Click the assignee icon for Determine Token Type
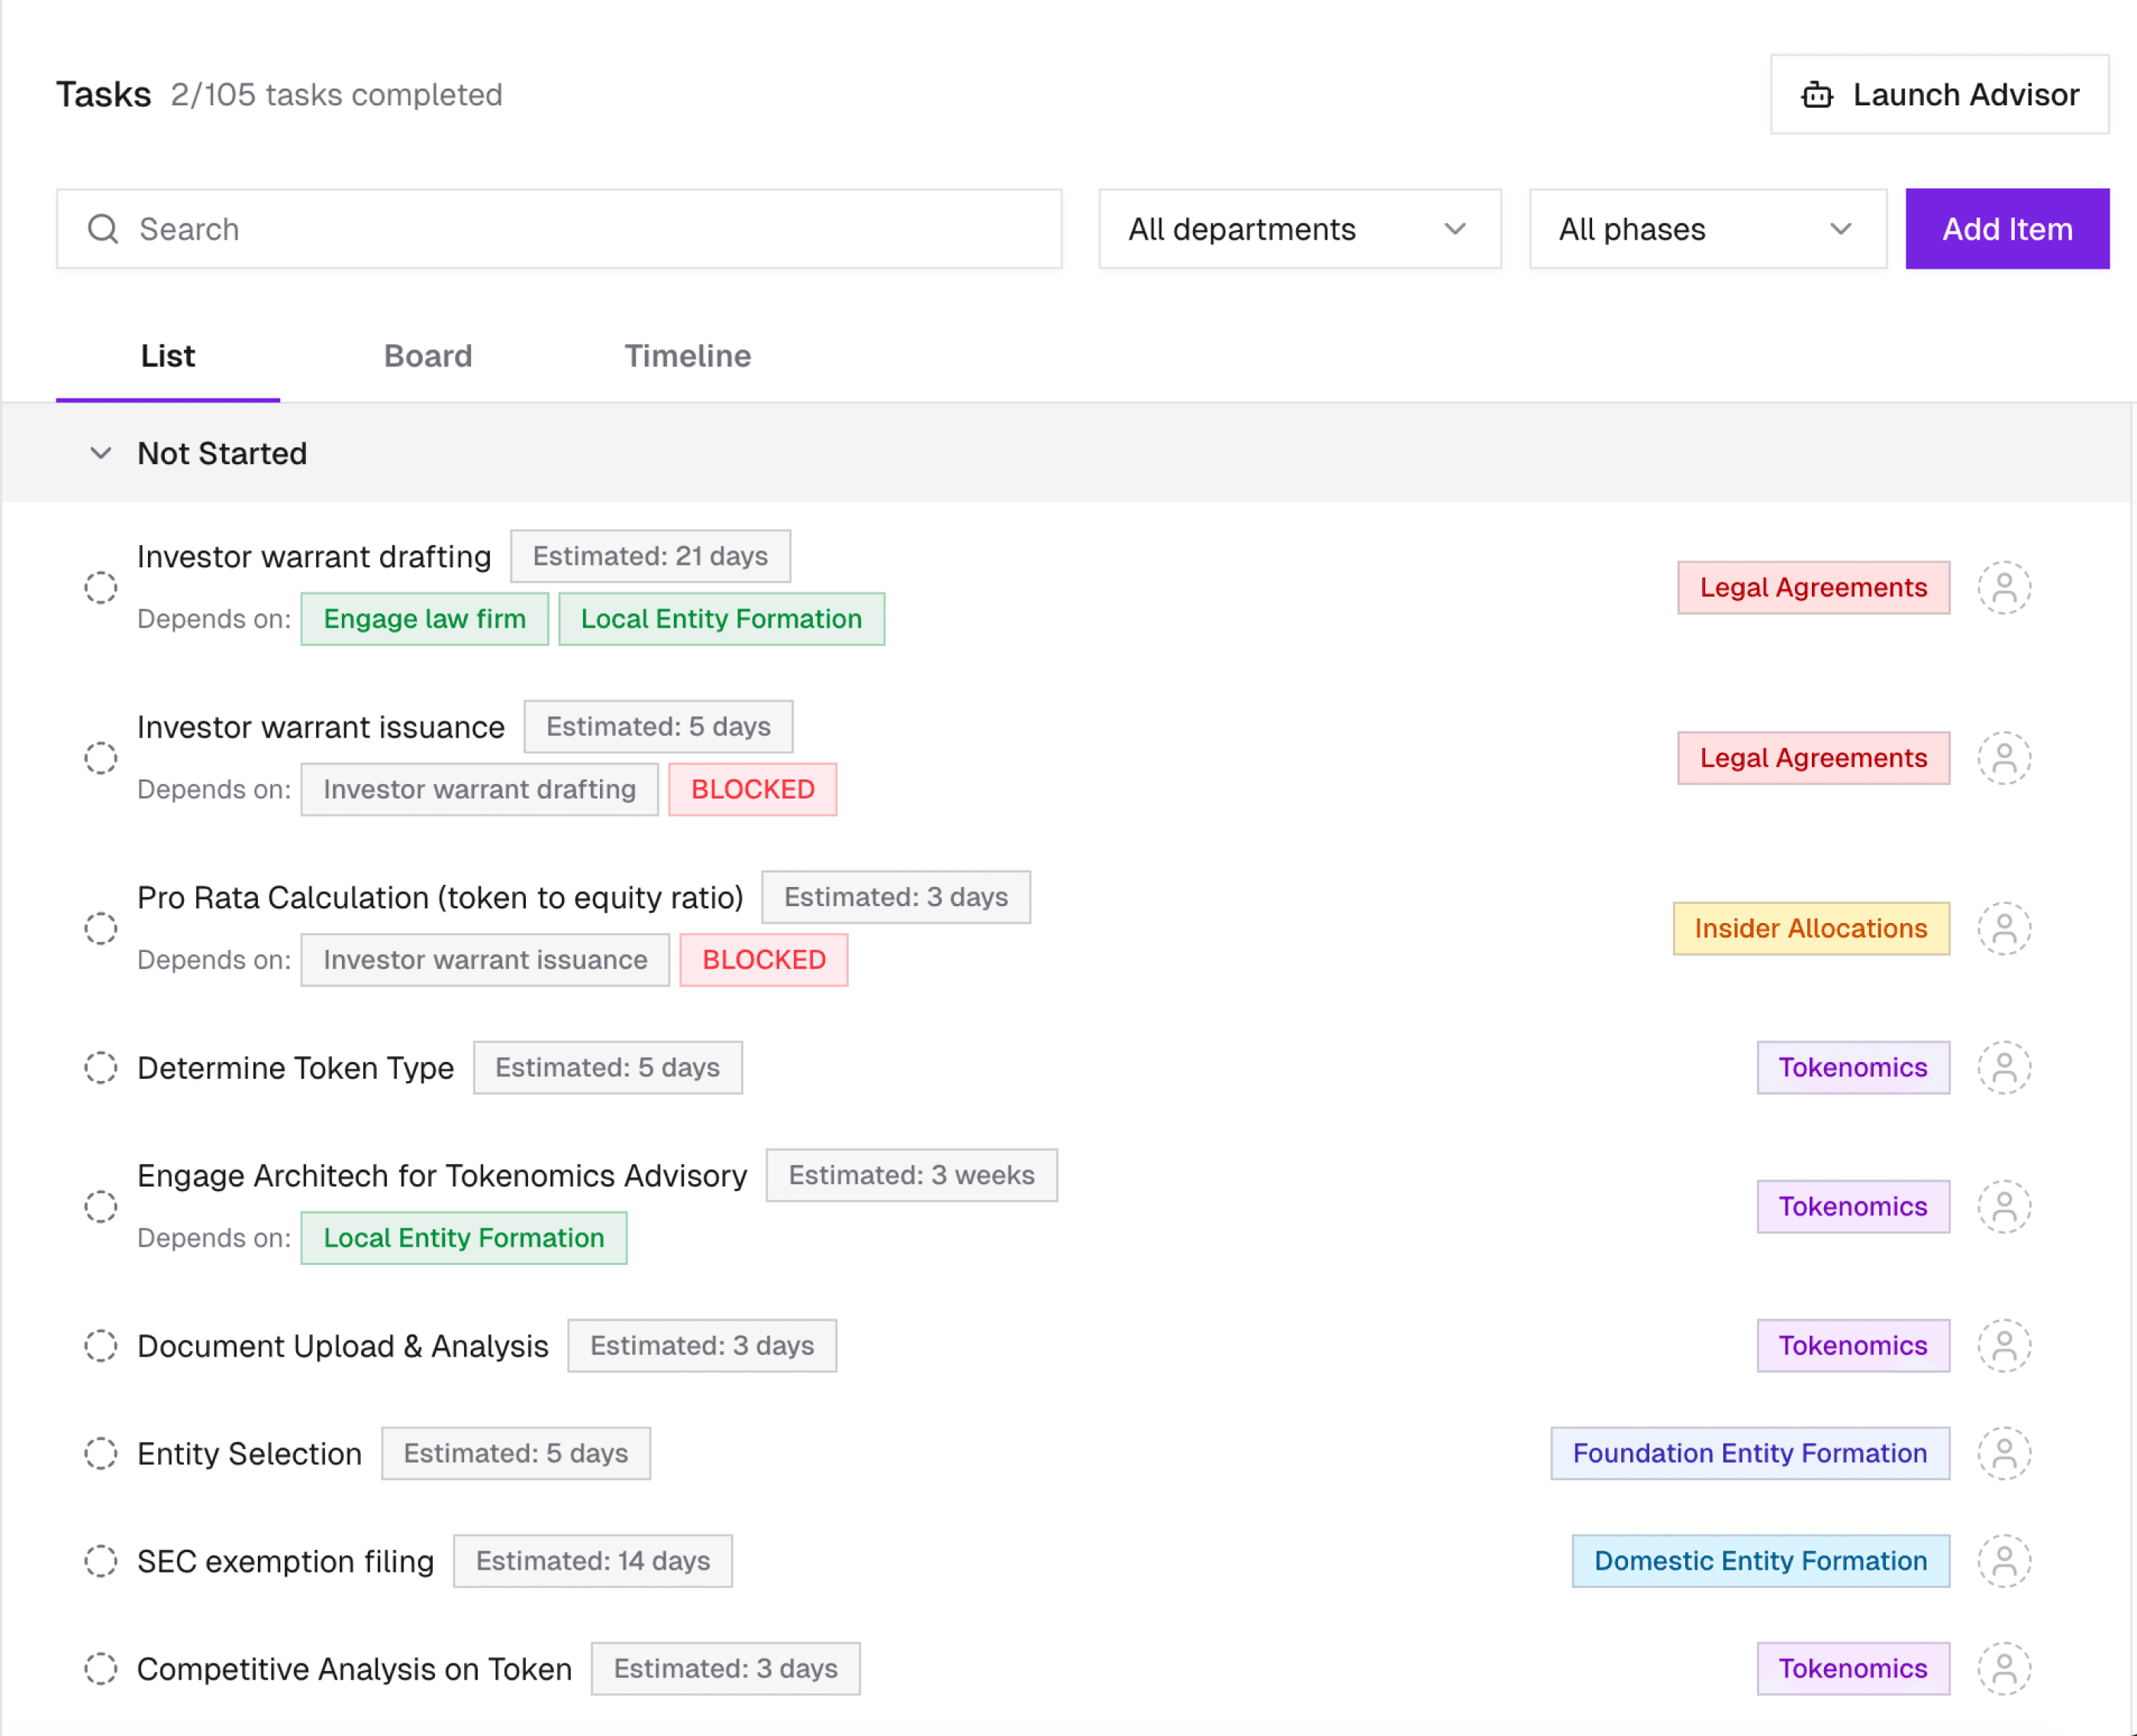The width and height of the screenshot is (2137, 1736). coord(2003,1068)
